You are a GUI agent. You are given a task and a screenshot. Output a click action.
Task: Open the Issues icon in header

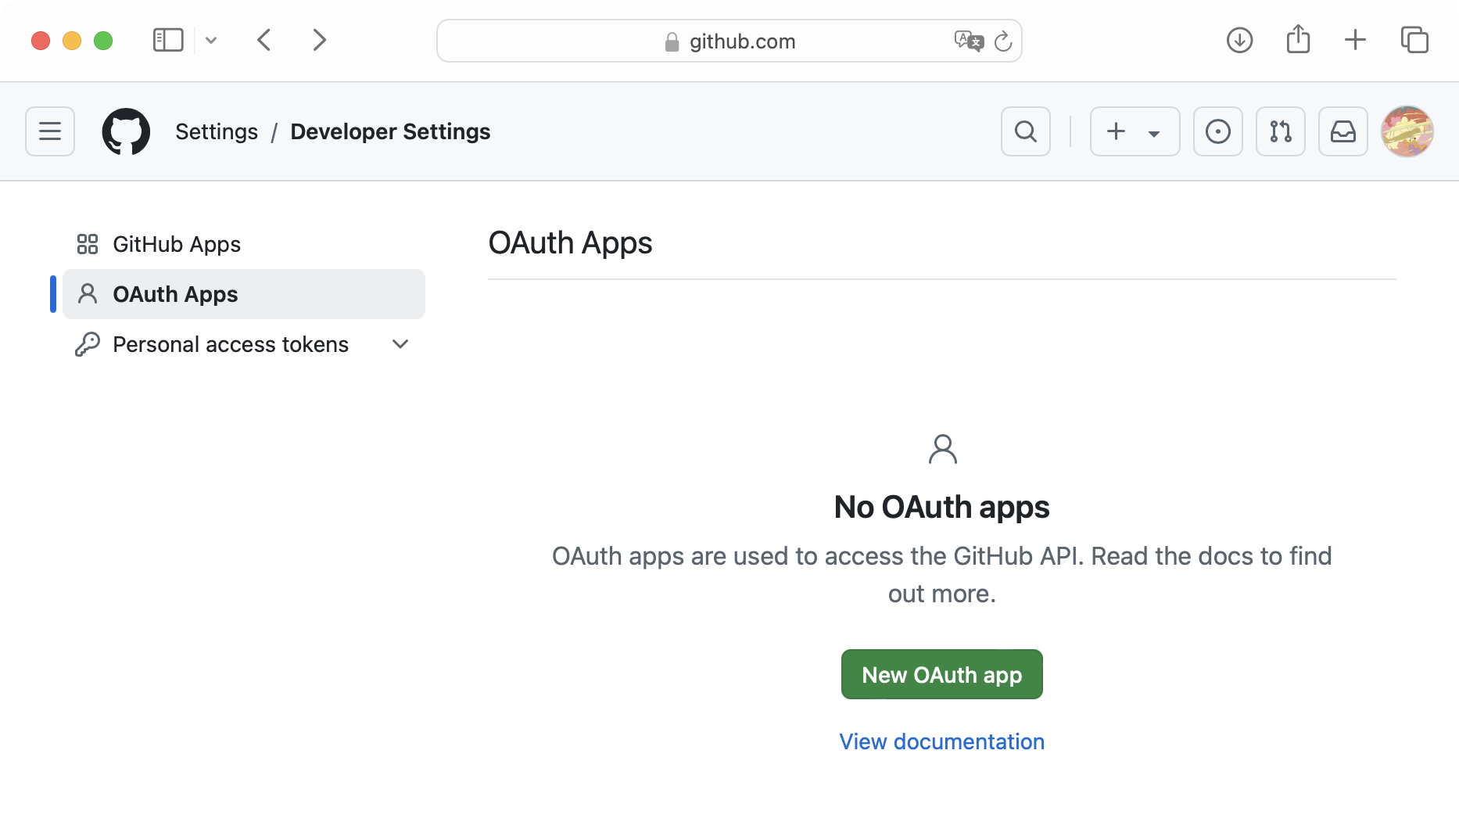point(1217,131)
